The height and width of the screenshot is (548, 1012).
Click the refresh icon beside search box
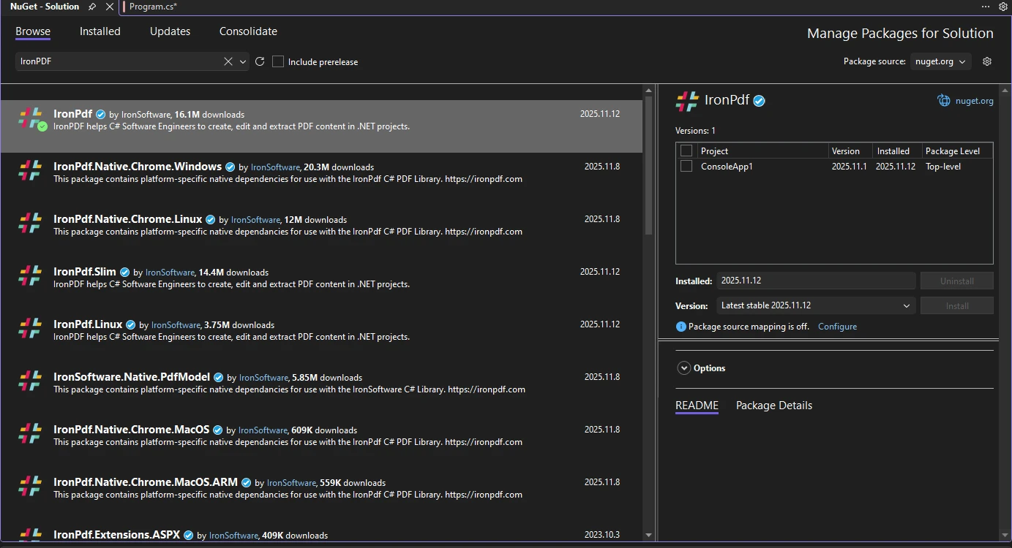tap(260, 62)
